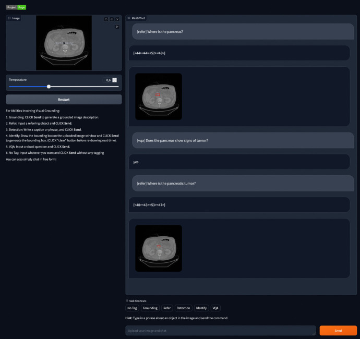Choose the Detection task shortcut

(x=183, y=308)
